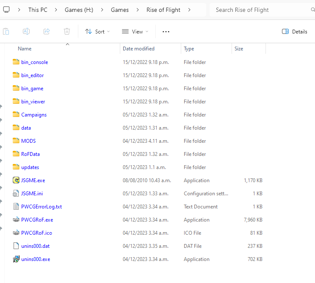Click the Configuration sett... type cell
The image size is (315, 283).
click(206, 194)
